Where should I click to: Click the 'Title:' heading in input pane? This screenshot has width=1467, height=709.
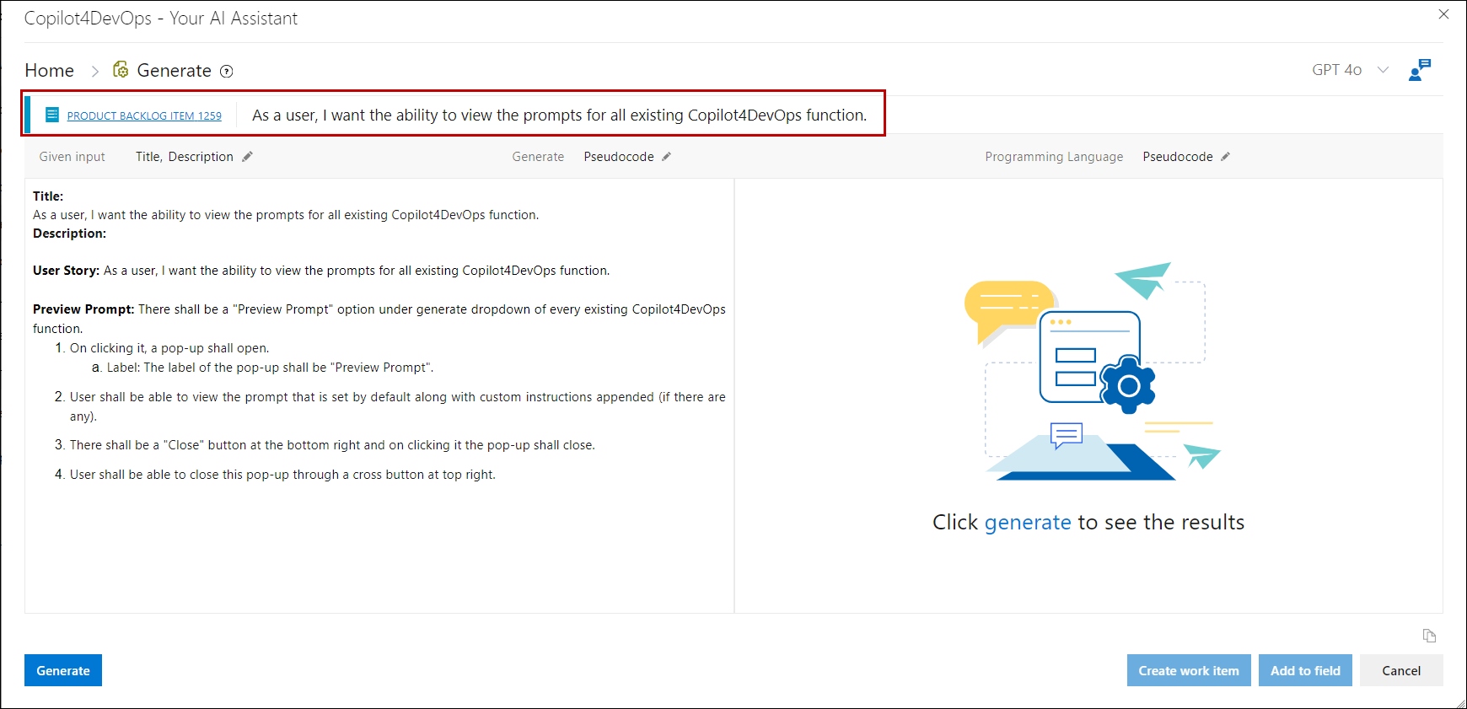click(x=48, y=196)
